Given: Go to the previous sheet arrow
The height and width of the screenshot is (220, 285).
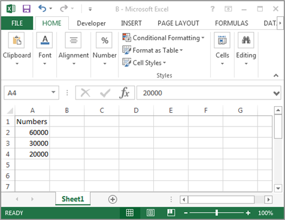Looking at the screenshot, I should pos(17,199).
